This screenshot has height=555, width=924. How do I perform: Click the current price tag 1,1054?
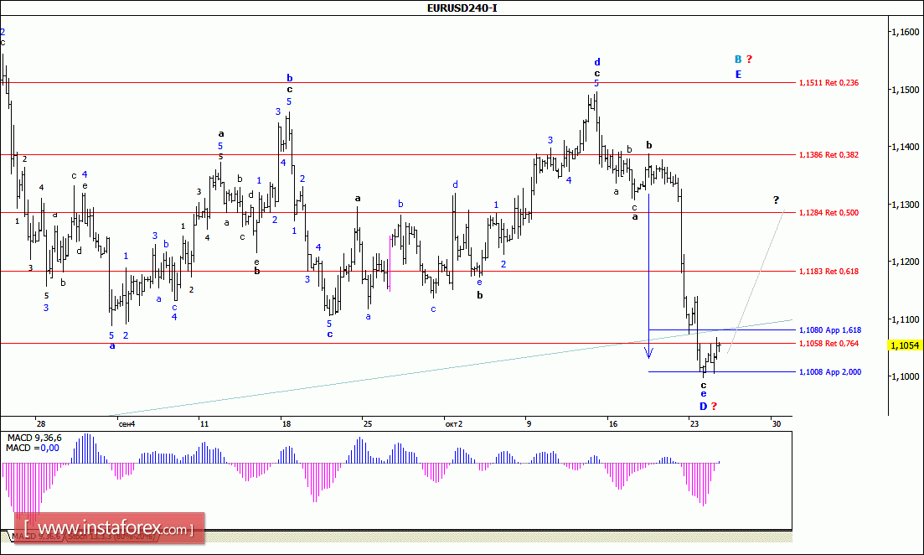903,345
